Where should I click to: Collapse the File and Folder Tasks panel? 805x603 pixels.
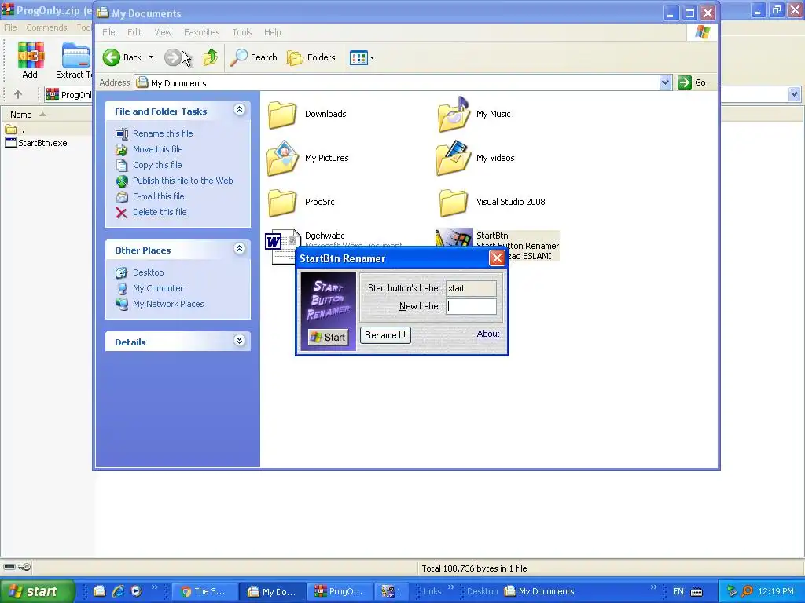[239, 110]
